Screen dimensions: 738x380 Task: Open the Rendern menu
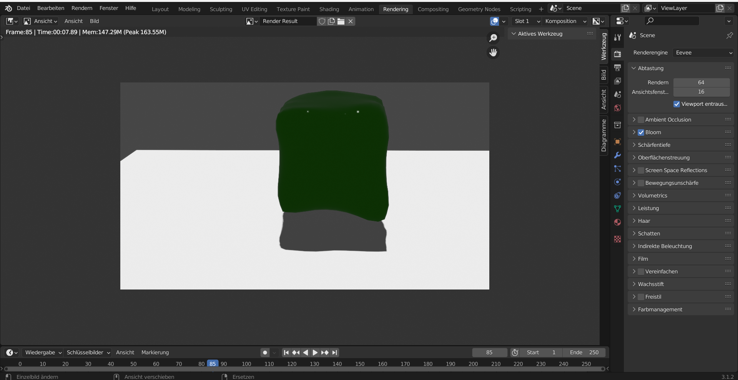click(81, 8)
